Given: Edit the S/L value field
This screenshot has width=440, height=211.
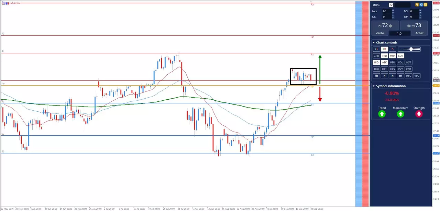Looking at the screenshot, I should (387, 16).
